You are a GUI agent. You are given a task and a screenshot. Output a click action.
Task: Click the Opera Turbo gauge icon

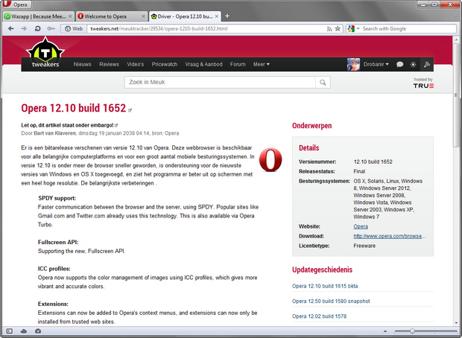point(38,331)
